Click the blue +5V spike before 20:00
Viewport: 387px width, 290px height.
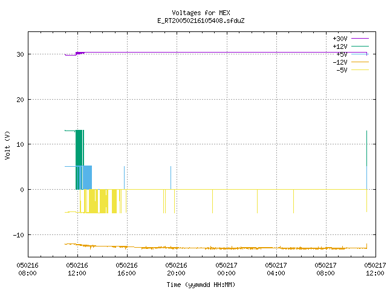[x=171, y=178]
